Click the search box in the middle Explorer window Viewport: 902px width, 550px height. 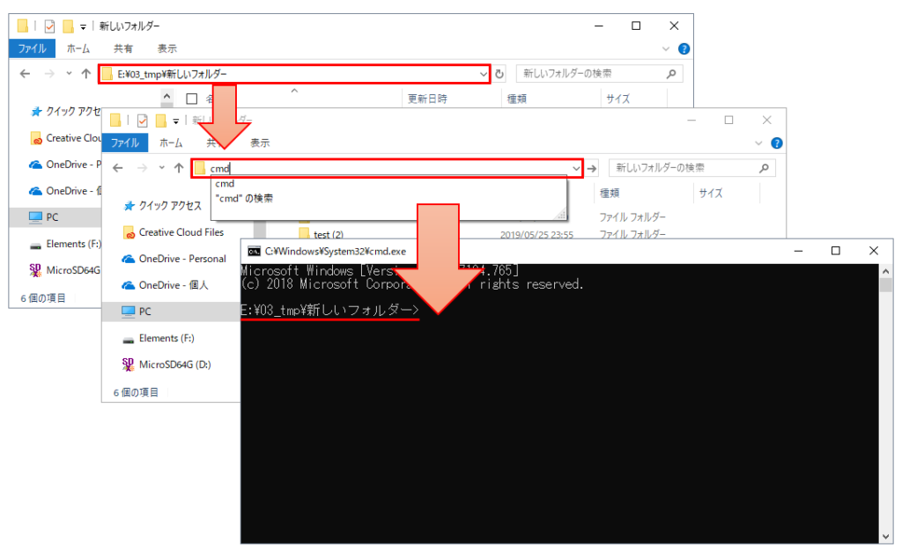692,168
